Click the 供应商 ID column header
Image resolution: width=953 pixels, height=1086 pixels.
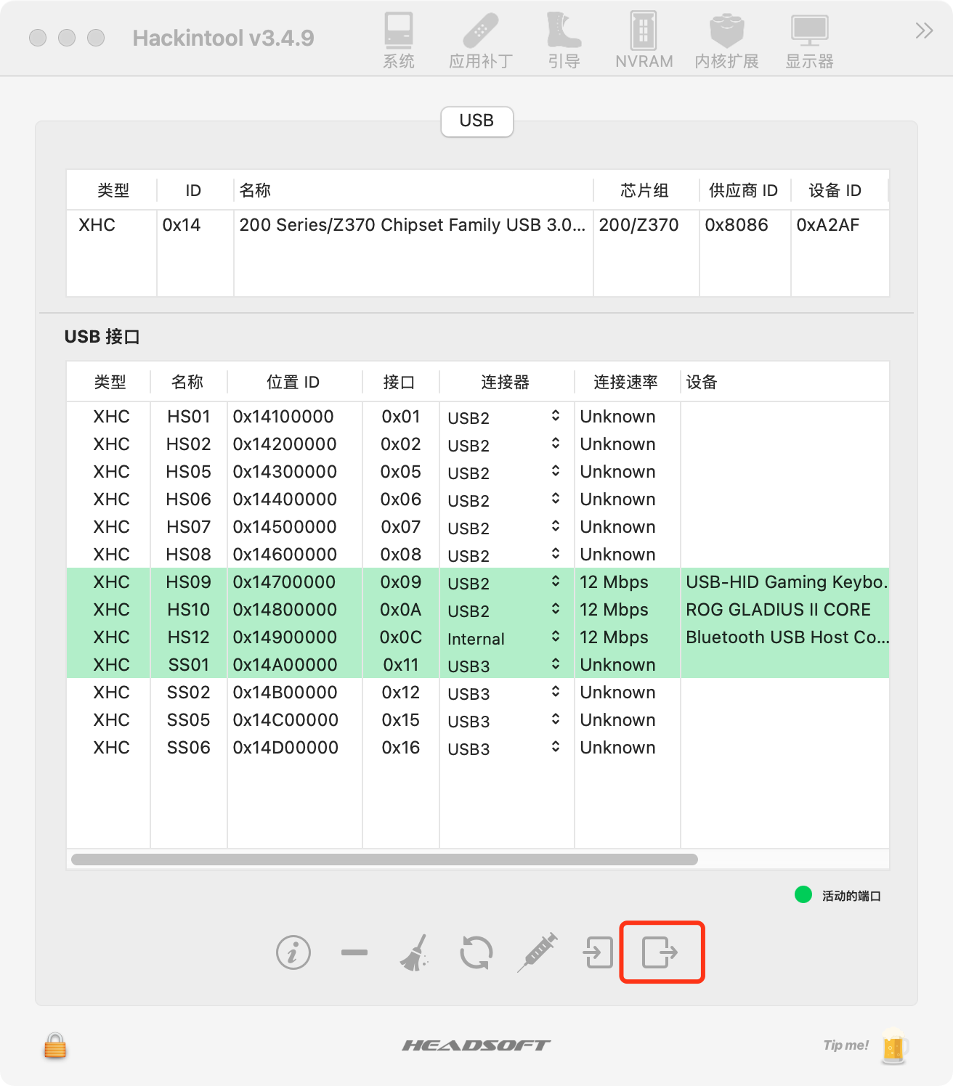coord(744,190)
